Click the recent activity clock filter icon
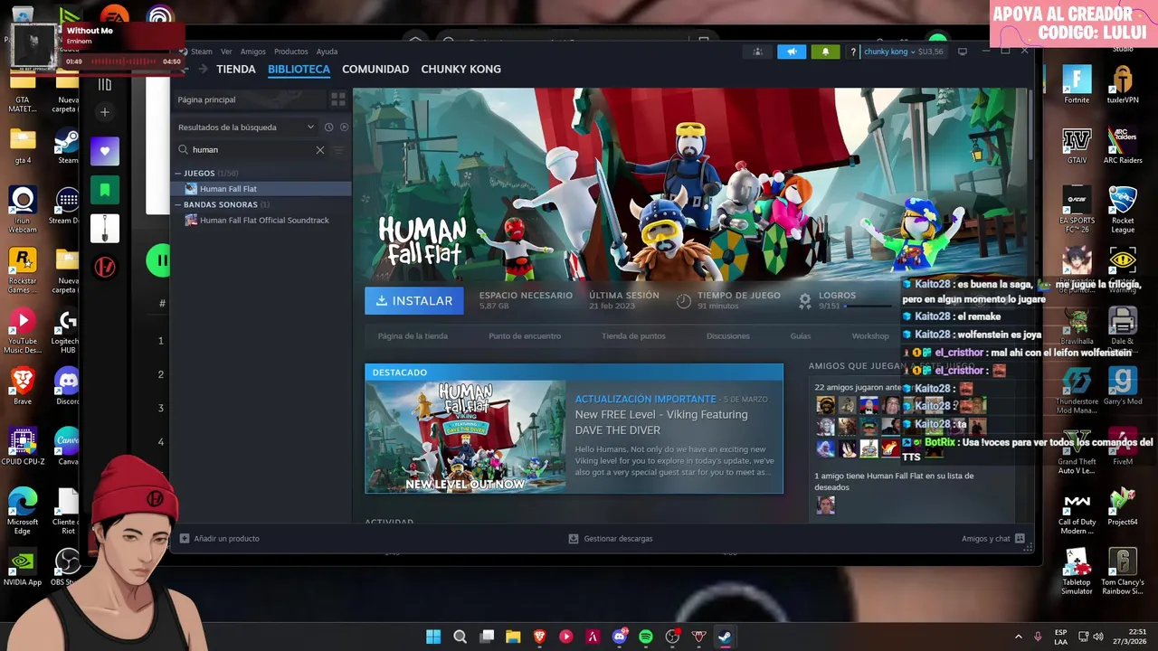 tap(329, 127)
